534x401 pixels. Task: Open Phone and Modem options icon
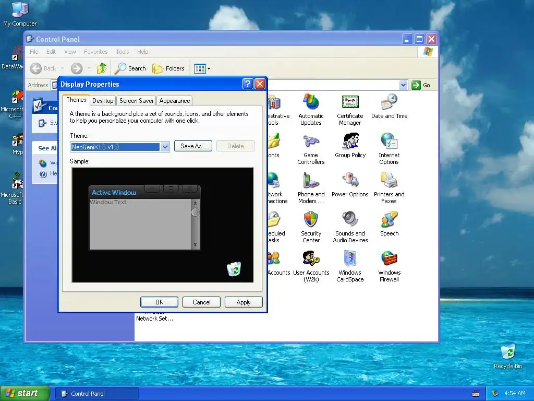(x=311, y=188)
